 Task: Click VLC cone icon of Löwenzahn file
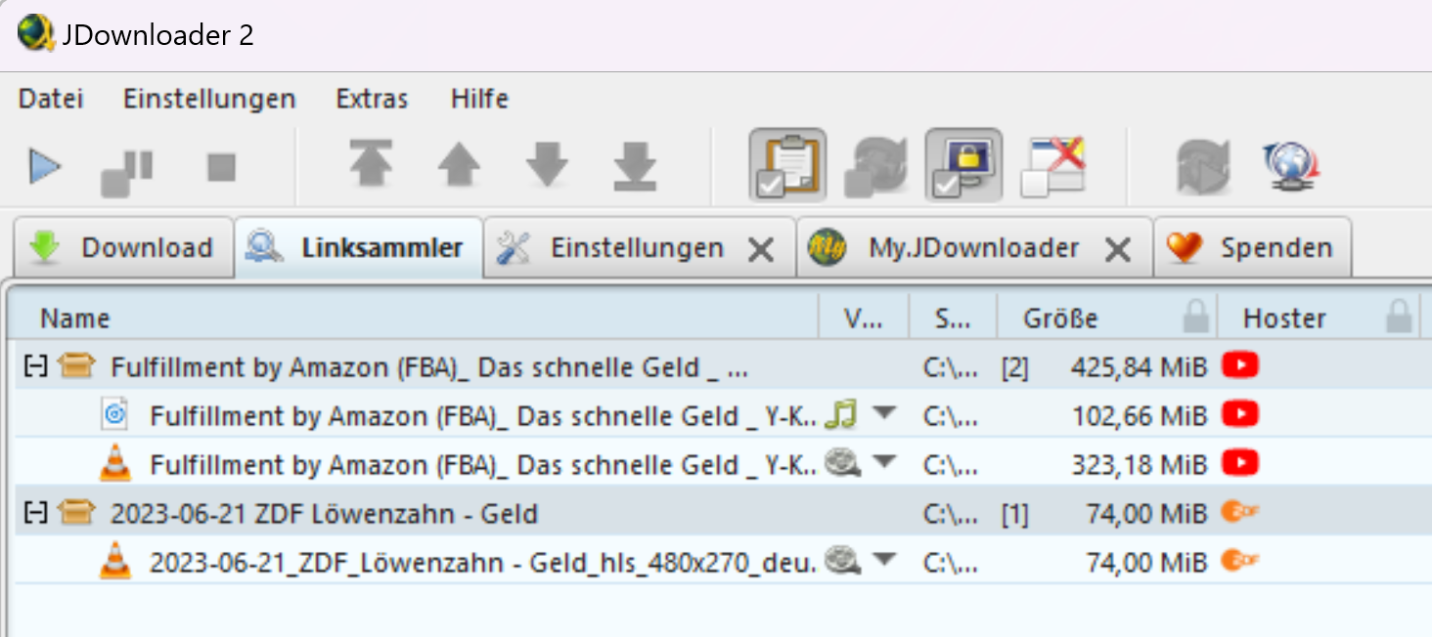(x=115, y=561)
